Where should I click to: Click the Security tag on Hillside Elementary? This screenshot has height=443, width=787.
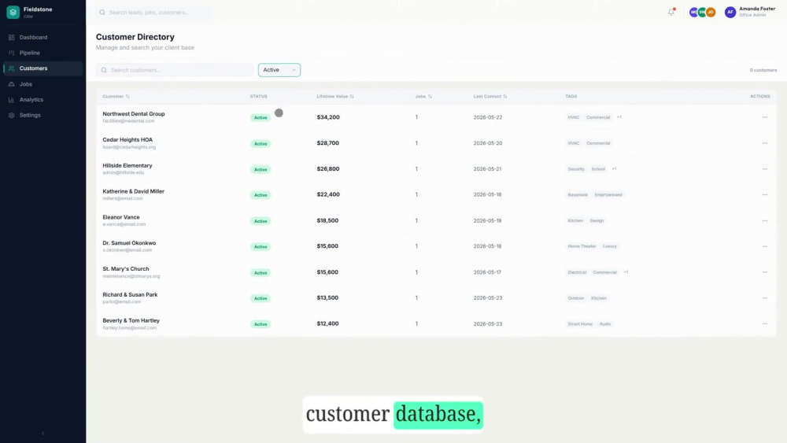coord(576,169)
